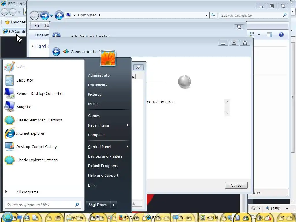Click the taskbar clock showing 1:24
The height and width of the screenshot is (222, 296).
(283, 218)
